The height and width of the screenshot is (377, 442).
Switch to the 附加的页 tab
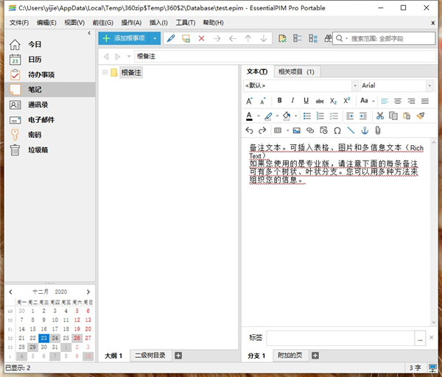(x=290, y=356)
